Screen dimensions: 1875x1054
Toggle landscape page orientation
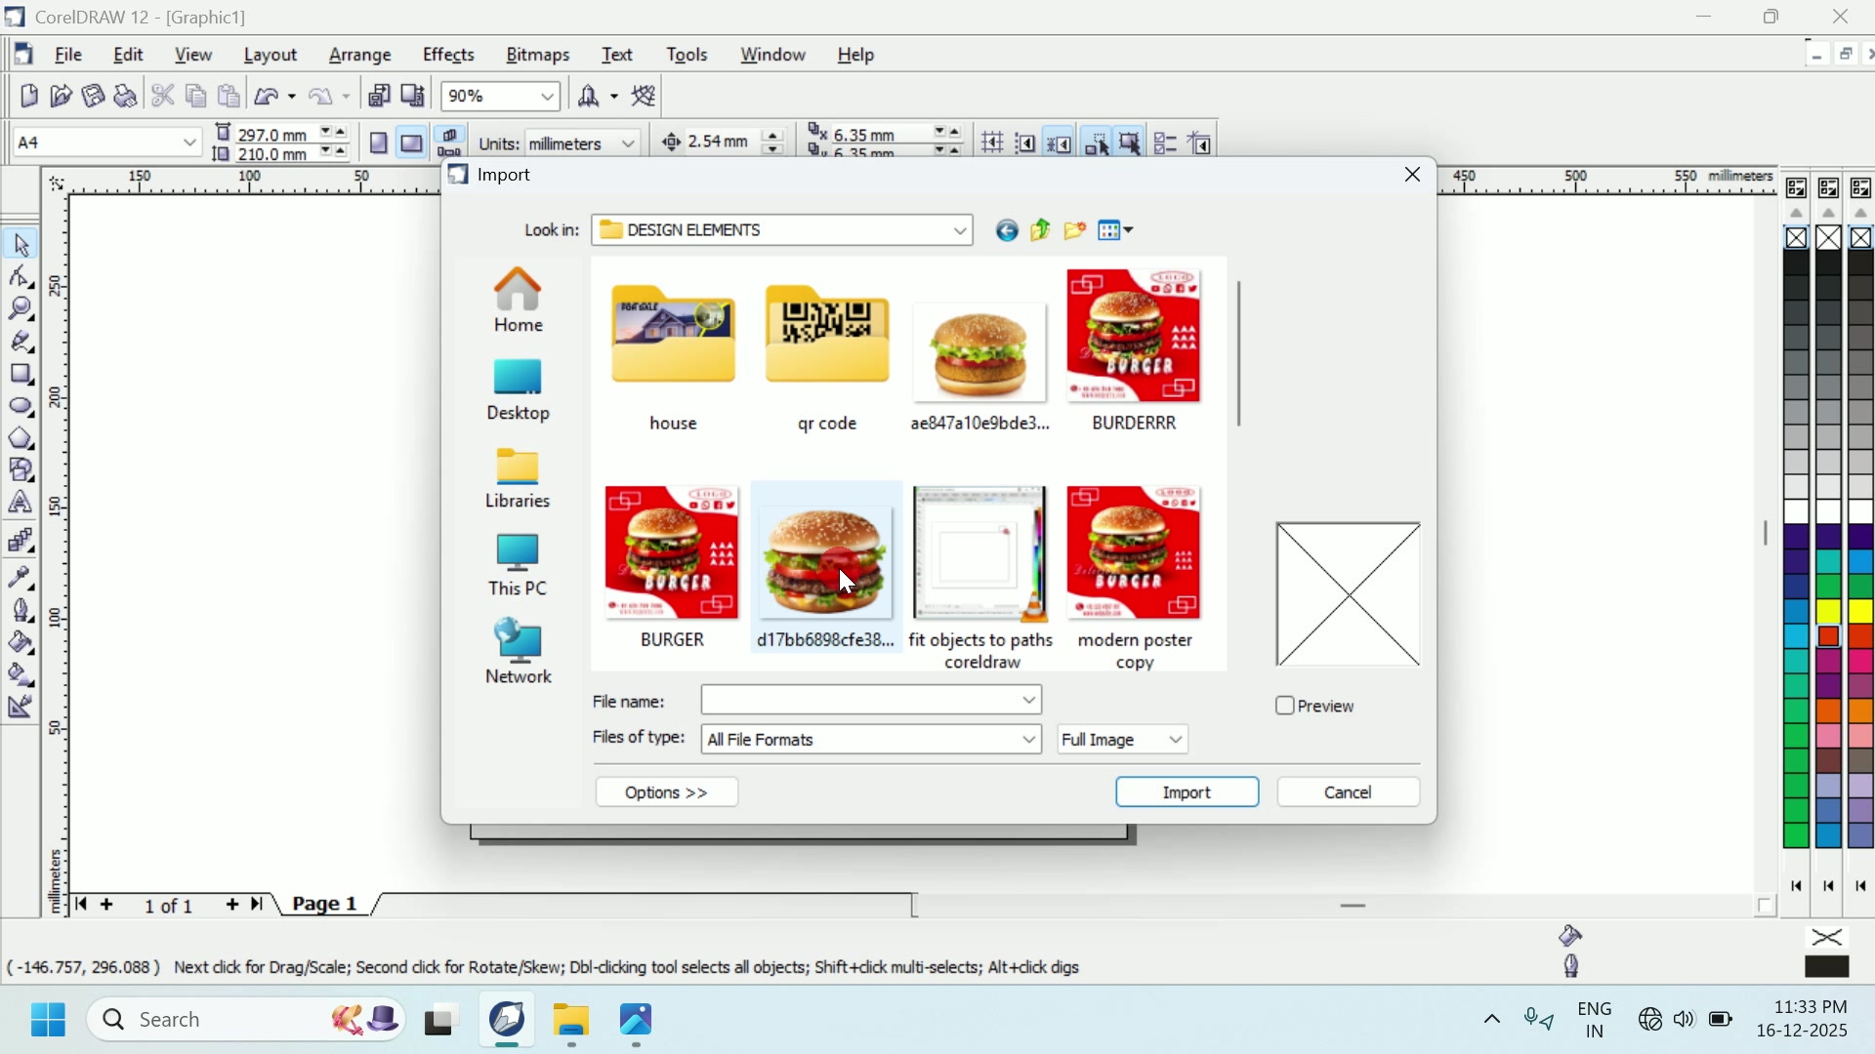click(x=413, y=144)
